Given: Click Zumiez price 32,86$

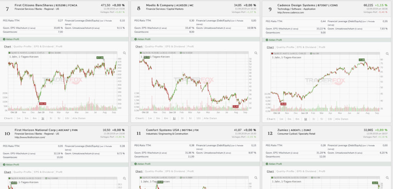Looking at the screenshot, I should click(x=369, y=130).
